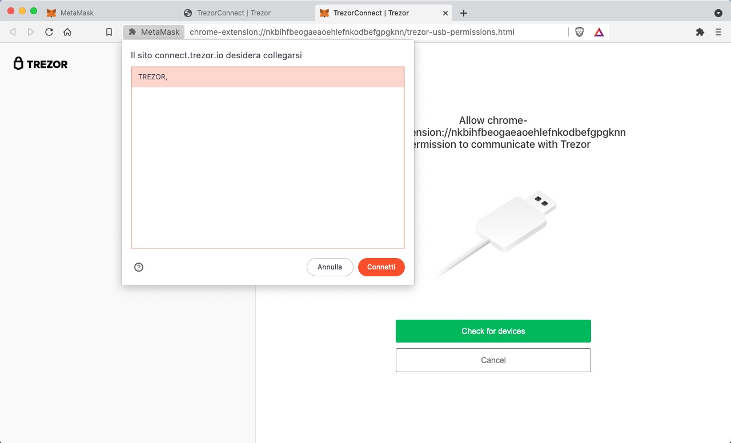731x443 pixels.
Task: Go to the home page icon
Action: point(67,32)
